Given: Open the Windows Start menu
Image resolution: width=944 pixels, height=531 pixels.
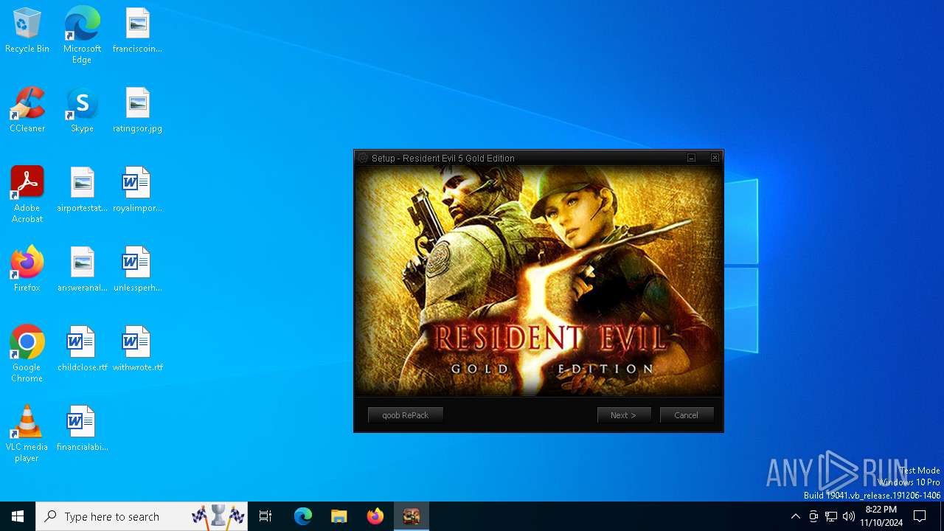Looking at the screenshot, I should (18, 516).
